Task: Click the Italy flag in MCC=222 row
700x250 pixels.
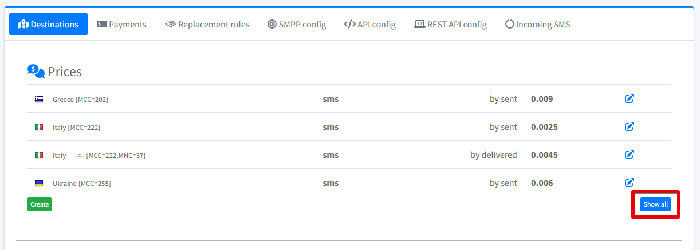Action: [39, 128]
